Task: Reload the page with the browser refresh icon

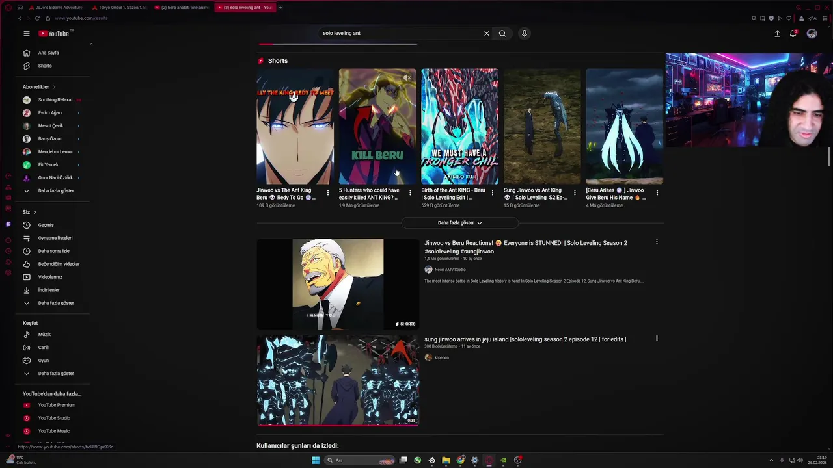Action: (x=37, y=18)
